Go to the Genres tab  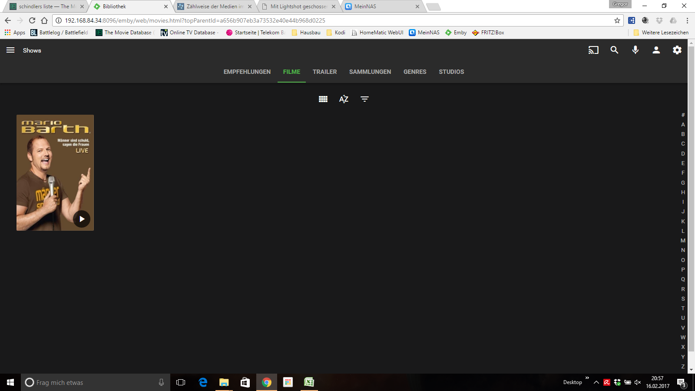[415, 72]
